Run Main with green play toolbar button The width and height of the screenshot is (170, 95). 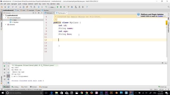(58, 7)
